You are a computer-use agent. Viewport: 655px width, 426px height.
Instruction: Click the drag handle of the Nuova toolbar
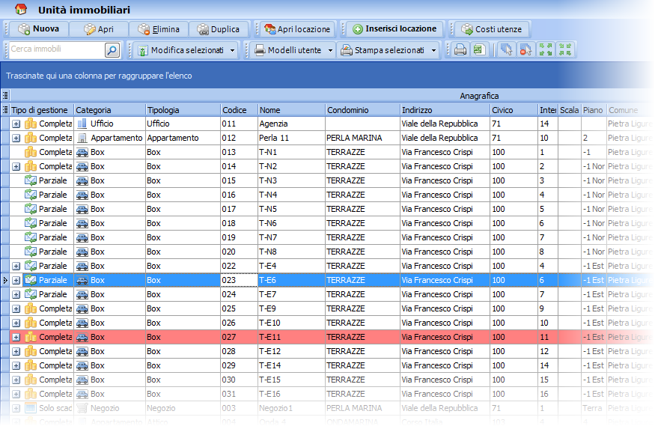(x=6, y=28)
